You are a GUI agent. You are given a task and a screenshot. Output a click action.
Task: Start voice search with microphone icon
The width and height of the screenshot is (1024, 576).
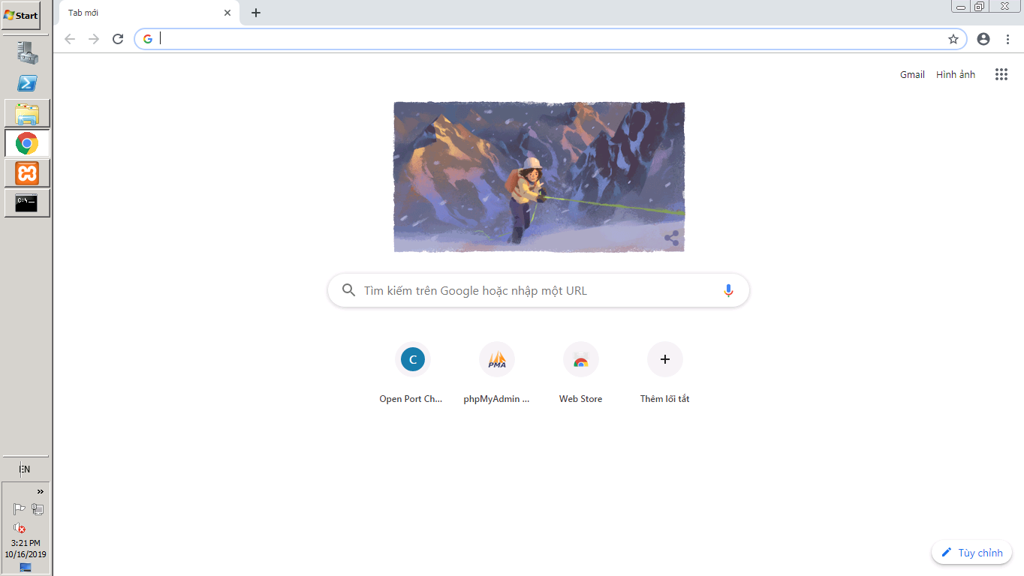click(728, 290)
